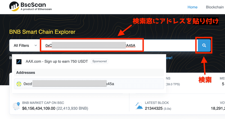
Task: Click the BNB market cap value
Action: (39, 108)
